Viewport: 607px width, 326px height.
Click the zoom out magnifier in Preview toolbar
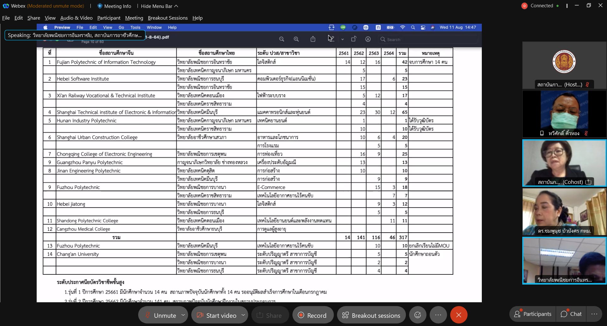point(281,39)
